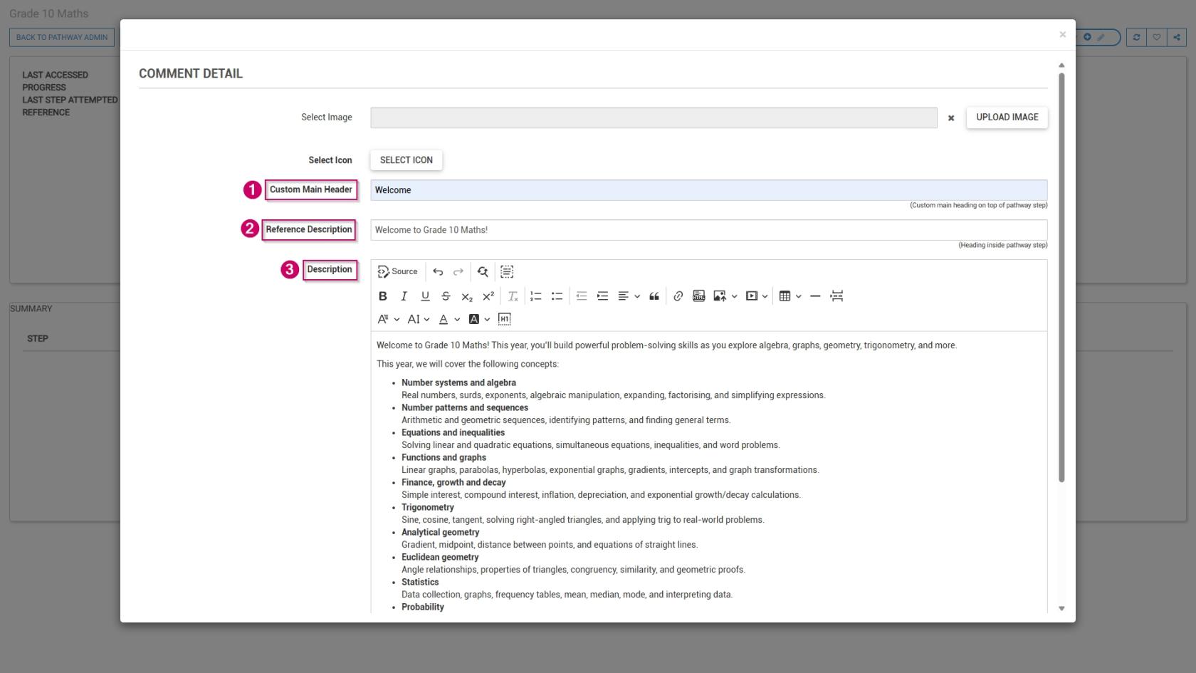Open the font size dropdown

coord(418,319)
